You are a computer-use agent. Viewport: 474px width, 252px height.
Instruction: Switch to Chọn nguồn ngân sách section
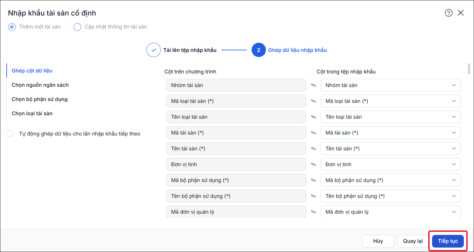(40, 85)
